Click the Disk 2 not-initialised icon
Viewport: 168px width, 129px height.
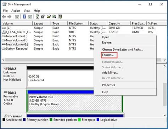coord(5,68)
